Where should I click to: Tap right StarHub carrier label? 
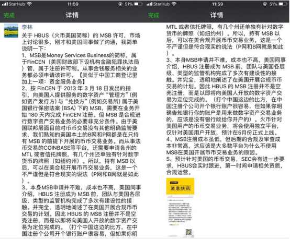tap(161, 4)
